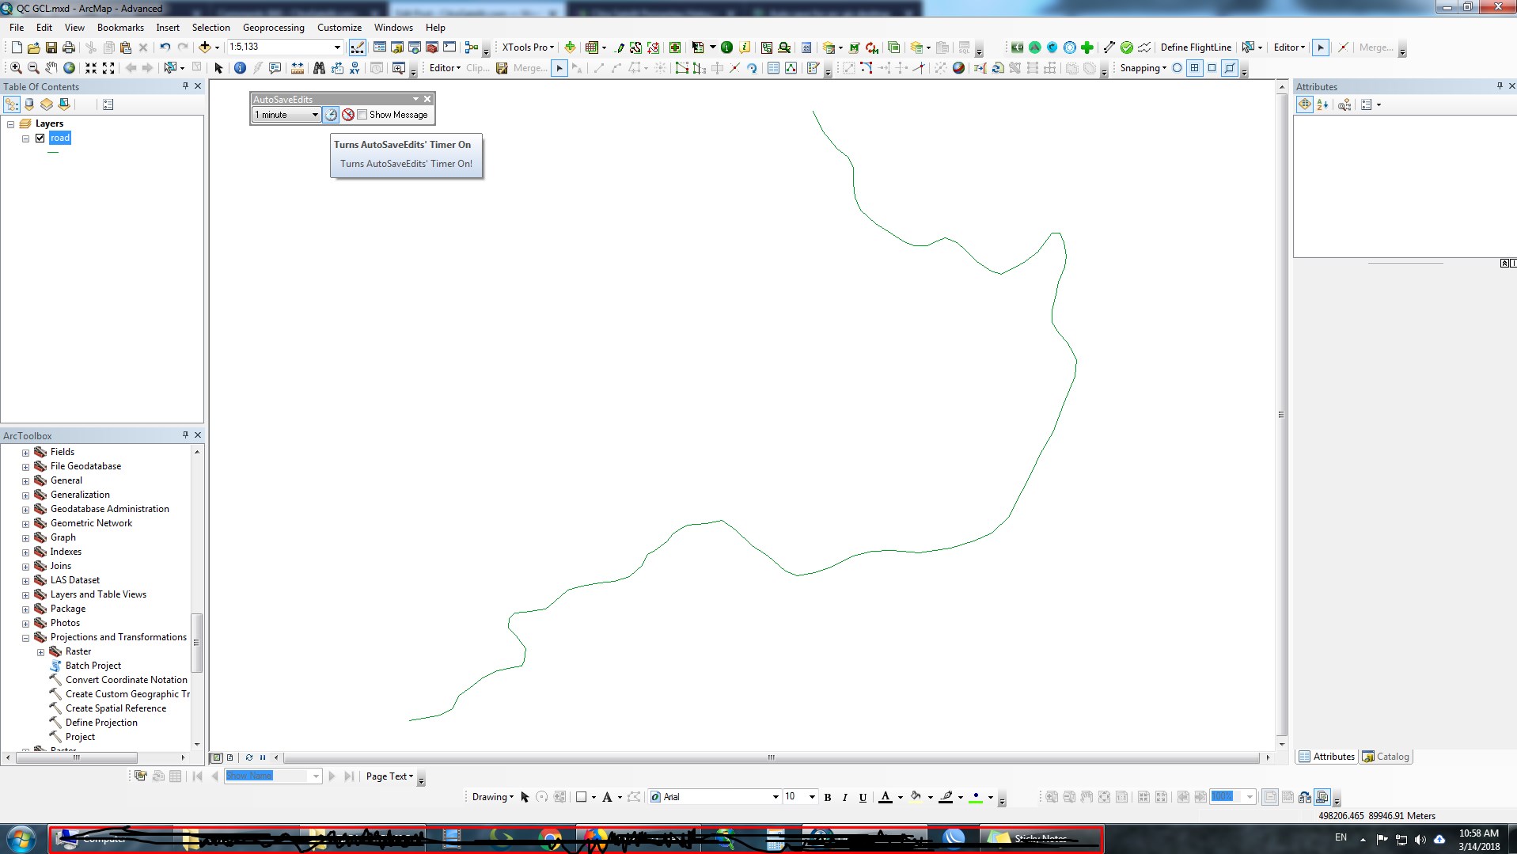Open the AutoSaveEdits interval dropdown

click(x=314, y=115)
